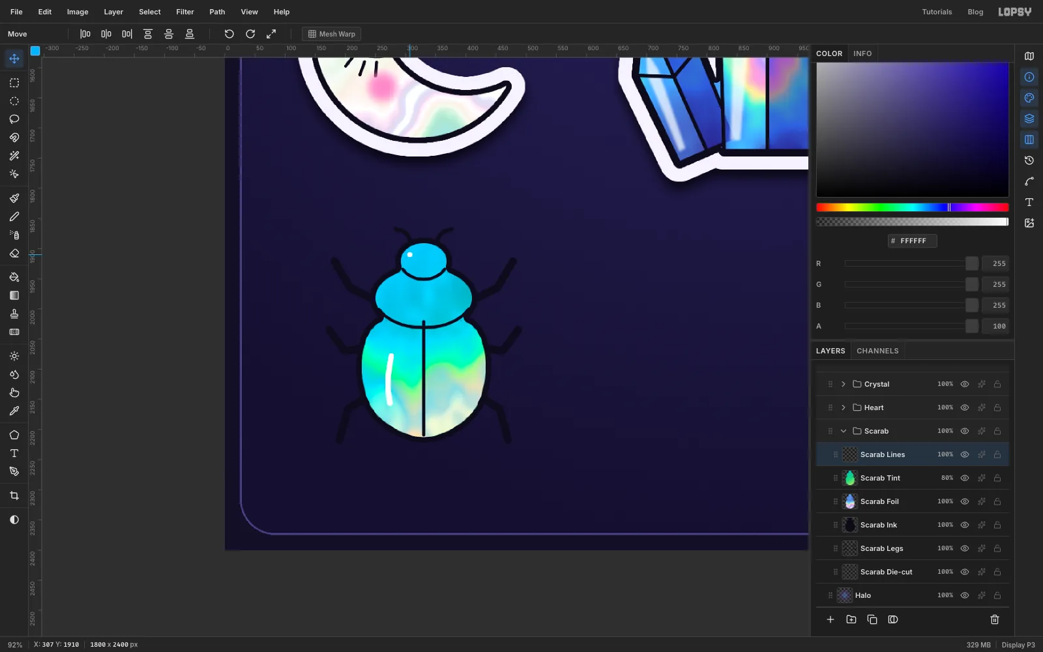Lock the Scarab Ink layer
Image resolution: width=1043 pixels, height=652 pixels.
click(997, 525)
